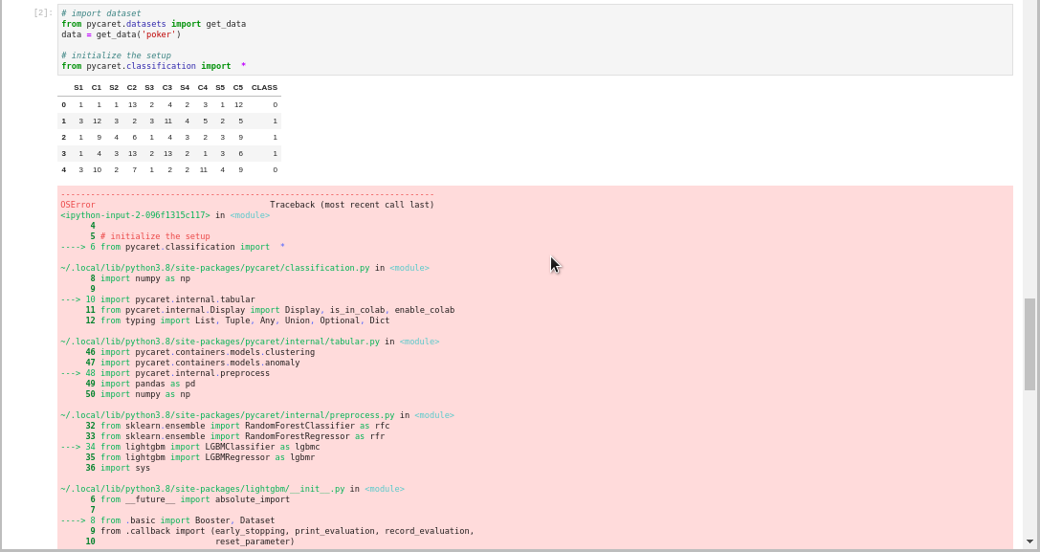Click the ipython-input-2 module reference

click(134, 214)
